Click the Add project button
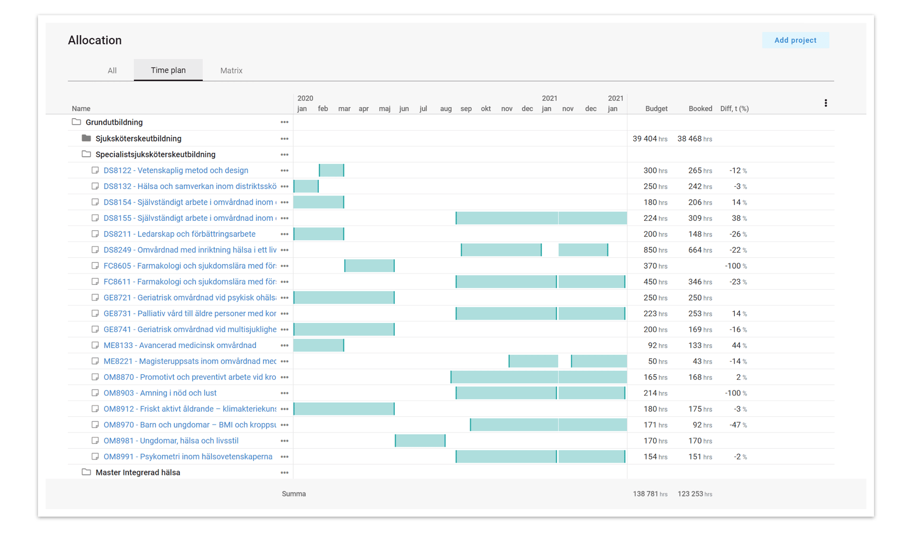912x547 pixels. [x=795, y=40]
